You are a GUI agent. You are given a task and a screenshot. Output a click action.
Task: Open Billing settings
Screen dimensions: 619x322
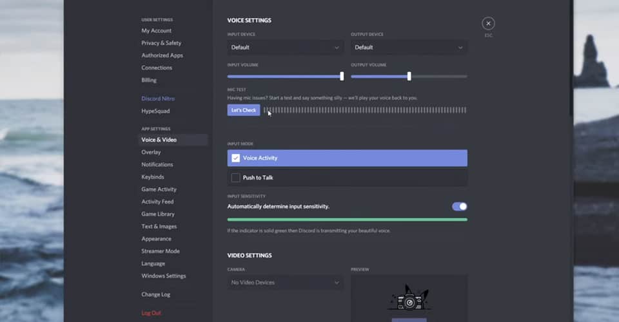point(149,80)
